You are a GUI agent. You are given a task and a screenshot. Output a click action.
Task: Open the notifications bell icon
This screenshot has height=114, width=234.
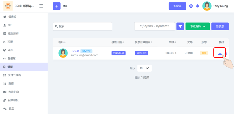[197, 6]
